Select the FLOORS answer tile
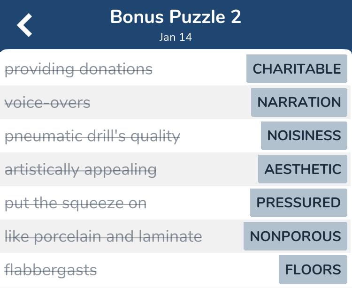This screenshot has width=352, height=288. (313, 269)
